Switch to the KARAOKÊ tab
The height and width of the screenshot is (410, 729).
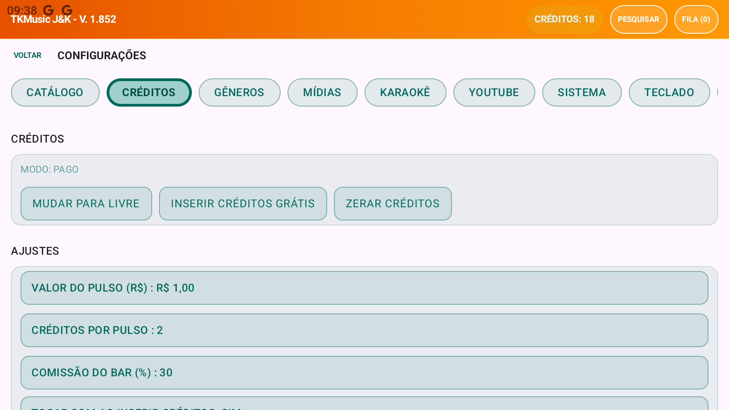coord(405,92)
